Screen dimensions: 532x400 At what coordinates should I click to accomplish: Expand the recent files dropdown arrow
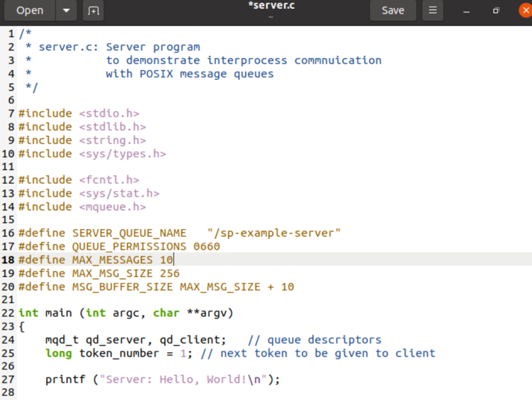[x=66, y=10]
